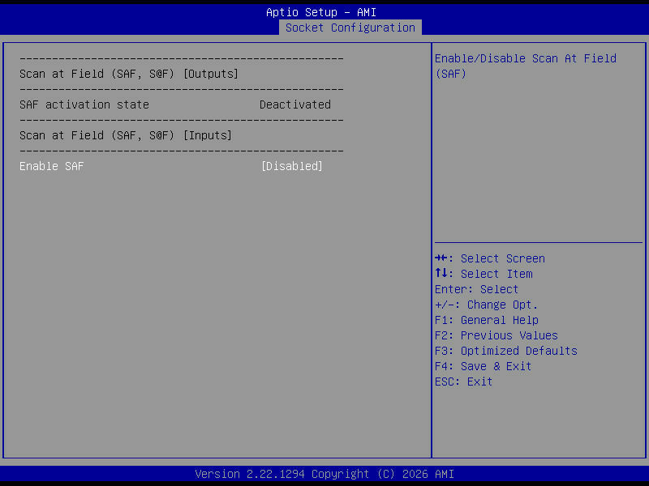Click the Aptio Setup - AMI title
This screenshot has height=486, width=649.
321,12
